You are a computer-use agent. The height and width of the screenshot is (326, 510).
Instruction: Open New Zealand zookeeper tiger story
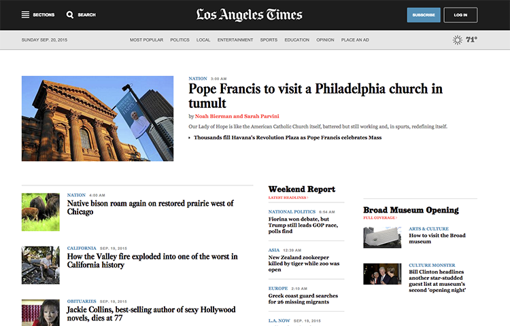coord(304,264)
